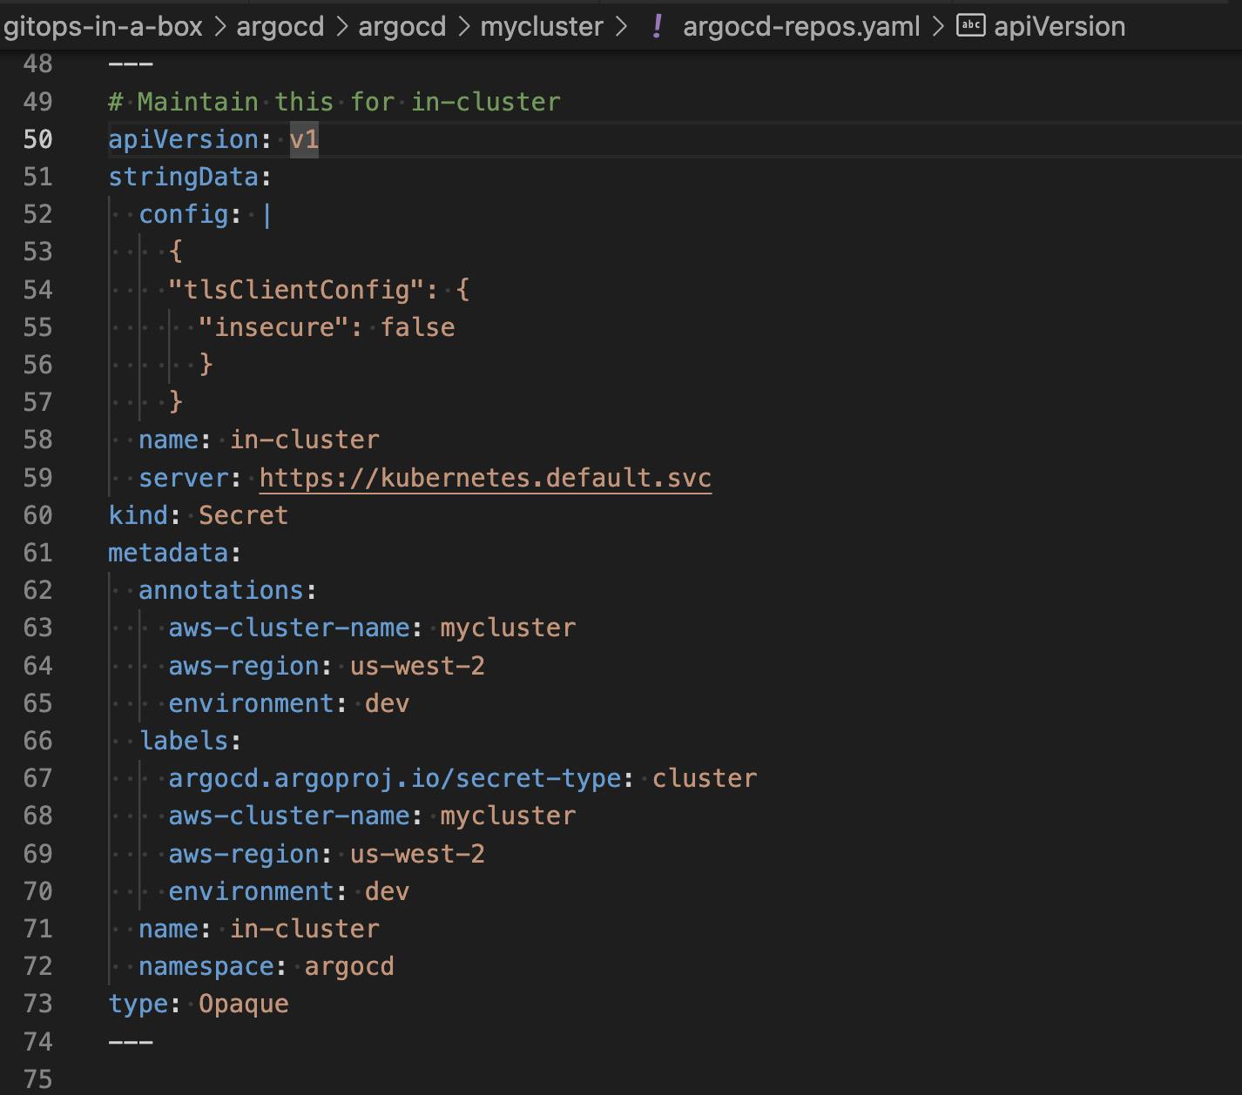Click the argocd value on line 72
The width and height of the screenshot is (1242, 1095).
[349, 966]
